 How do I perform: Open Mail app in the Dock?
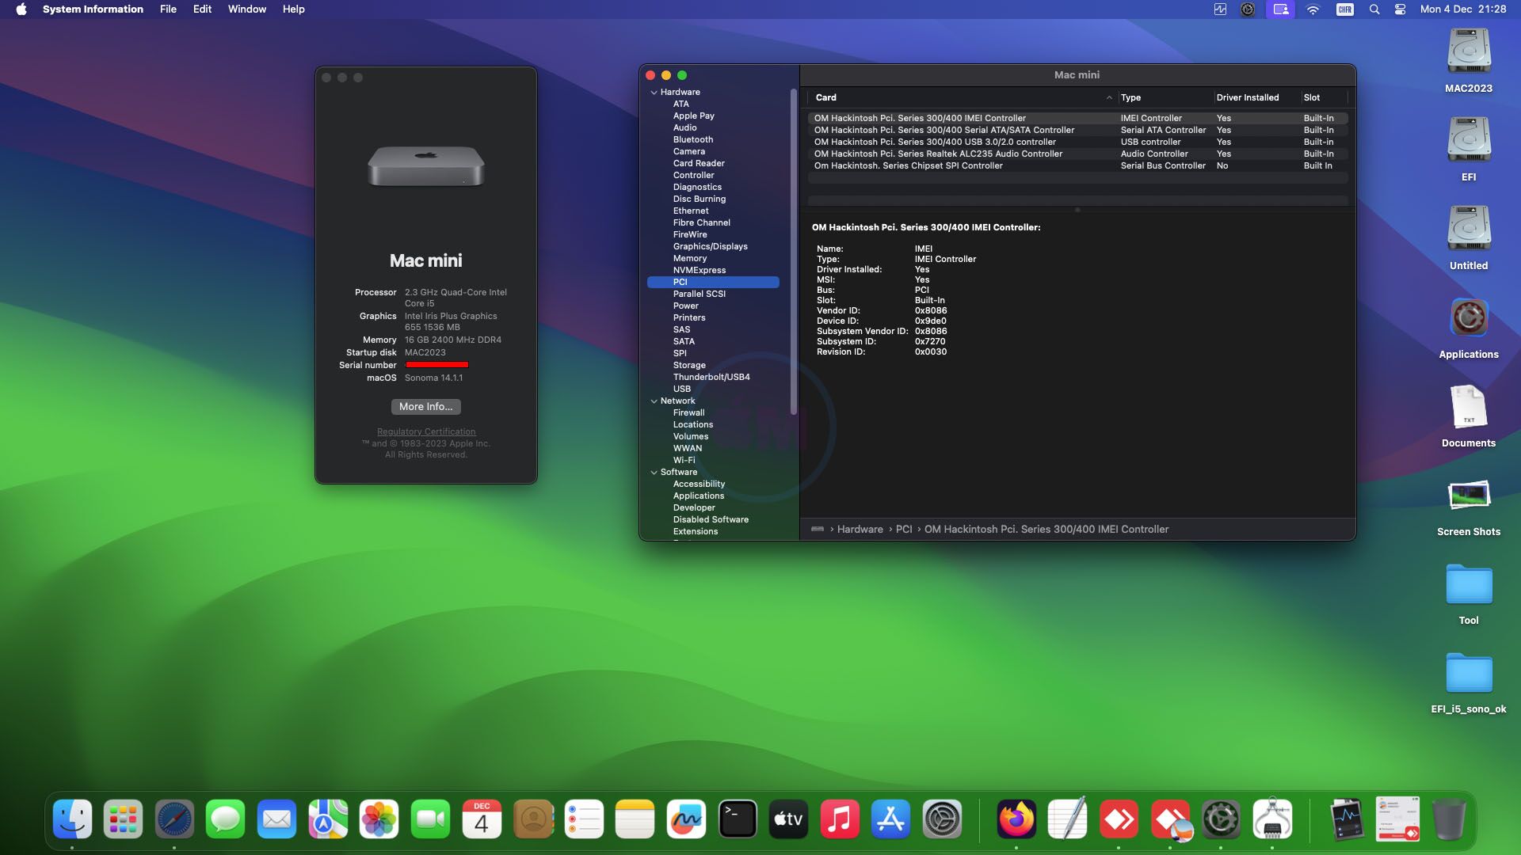[x=276, y=819]
